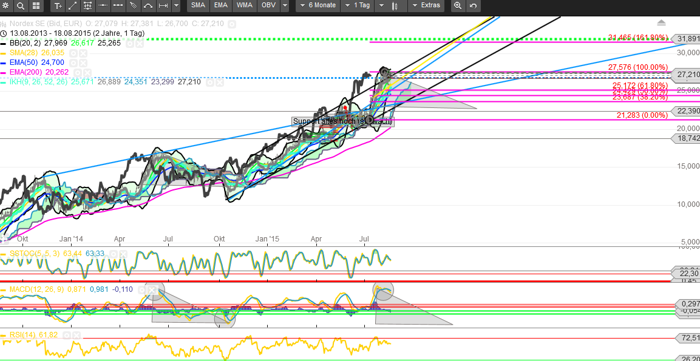The image size is (700, 361).
Task: Select the 'Support altes hoch' annotation box
Action: pyautogui.click(x=343, y=121)
